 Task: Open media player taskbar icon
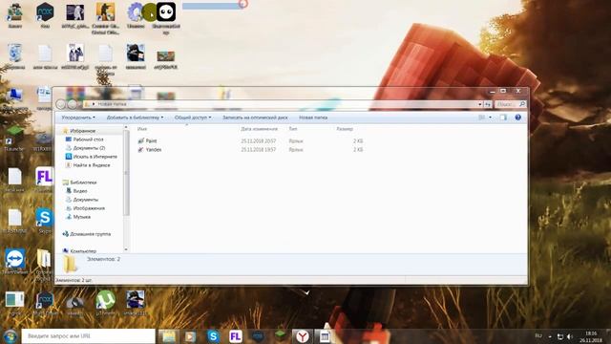click(x=190, y=336)
